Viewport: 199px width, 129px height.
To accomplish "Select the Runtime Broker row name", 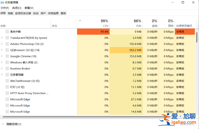I will pyautogui.click(x=20, y=68).
